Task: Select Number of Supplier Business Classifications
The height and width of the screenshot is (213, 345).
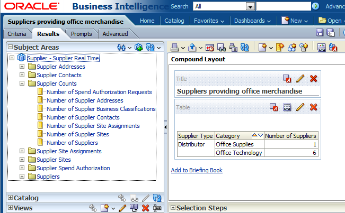Action: pyautogui.click(x=101, y=109)
